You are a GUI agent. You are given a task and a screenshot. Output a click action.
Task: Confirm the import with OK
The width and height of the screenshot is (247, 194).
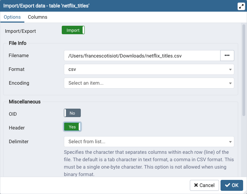(x=232, y=185)
